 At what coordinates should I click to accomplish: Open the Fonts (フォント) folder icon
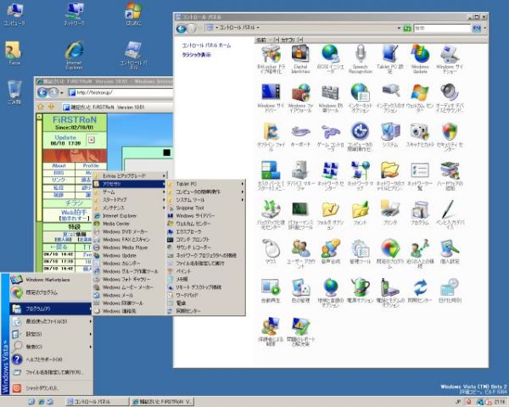pyautogui.click(x=361, y=212)
